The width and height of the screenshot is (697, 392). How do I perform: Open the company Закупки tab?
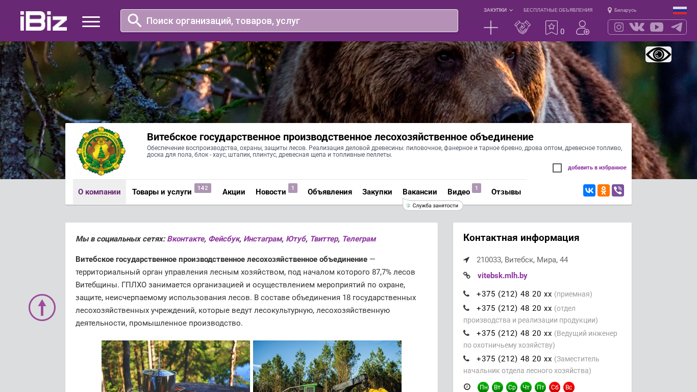pos(377,192)
